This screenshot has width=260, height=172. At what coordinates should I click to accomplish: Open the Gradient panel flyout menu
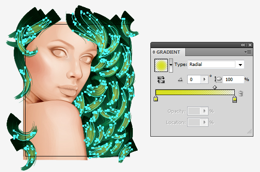click(x=248, y=52)
